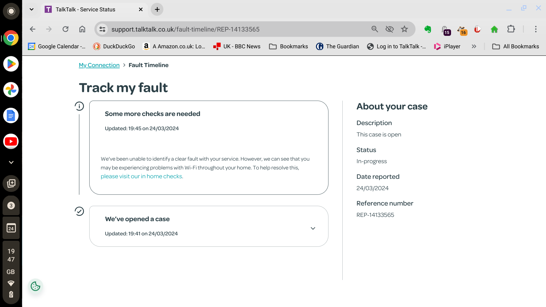
Task: Open the Extensions puzzle icon
Action: [x=511, y=29]
